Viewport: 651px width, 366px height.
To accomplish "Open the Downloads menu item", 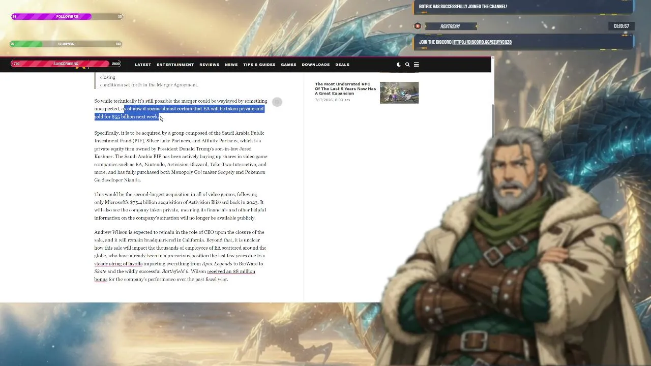I will [316, 65].
